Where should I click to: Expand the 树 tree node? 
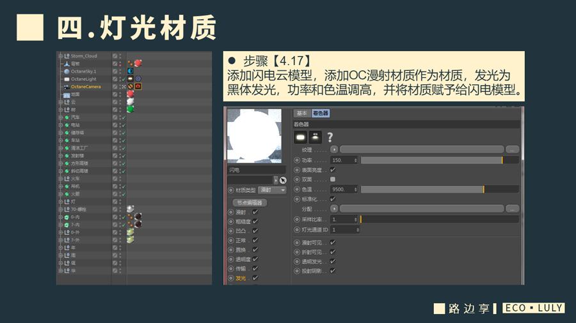(x=61, y=110)
